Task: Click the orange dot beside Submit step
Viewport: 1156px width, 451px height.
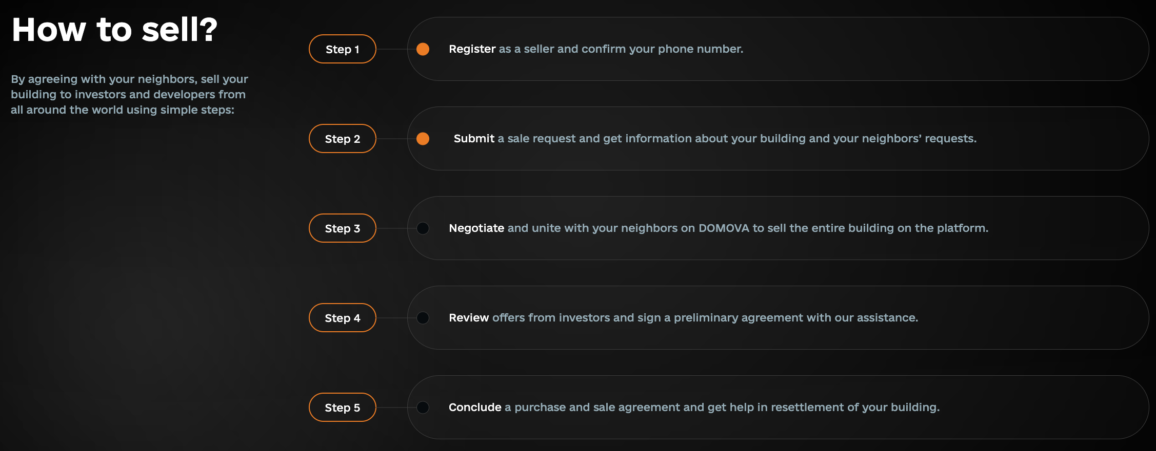Action: tap(423, 139)
